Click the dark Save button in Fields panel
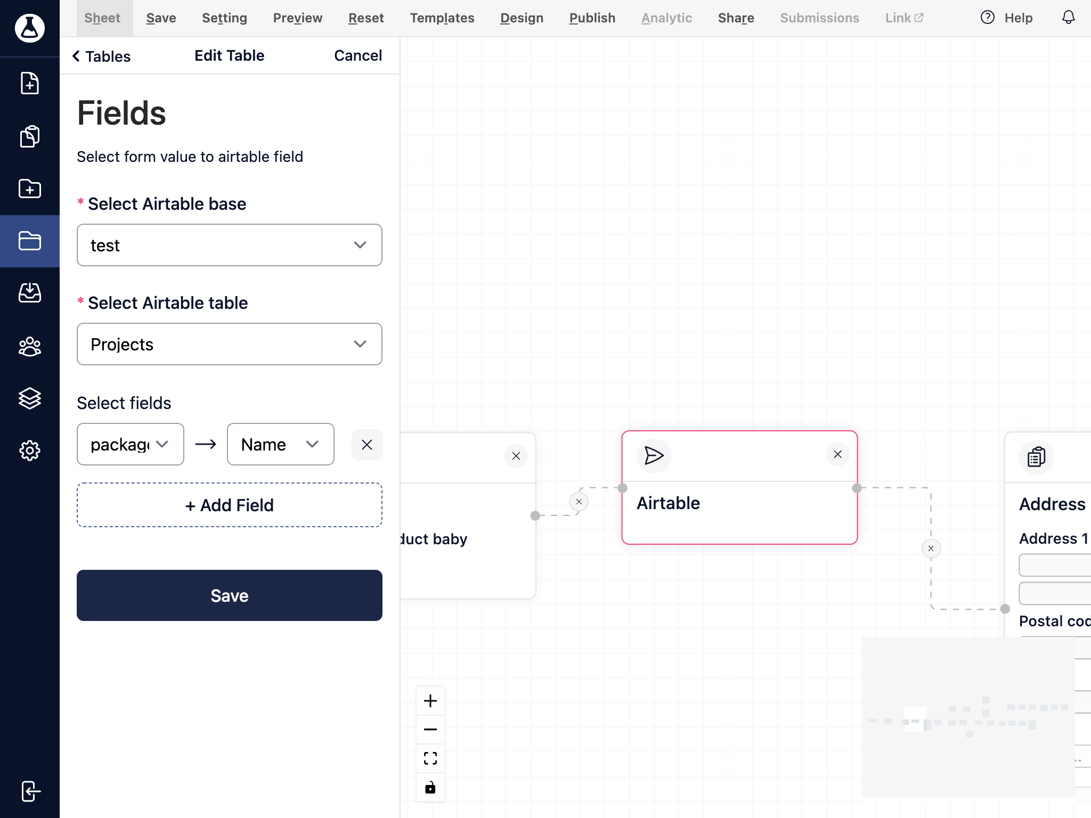The height and width of the screenshot is (818, 1091). pos(230,595)
